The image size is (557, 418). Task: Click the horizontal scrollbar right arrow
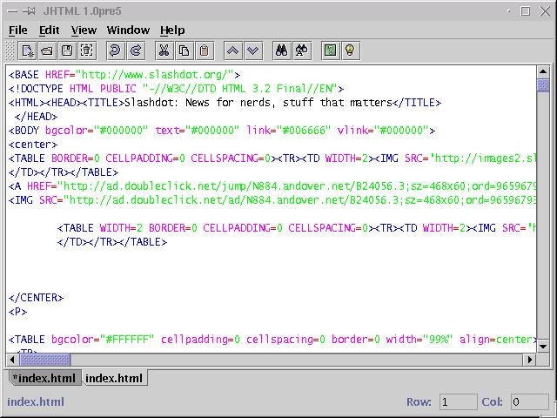point(528,360)
